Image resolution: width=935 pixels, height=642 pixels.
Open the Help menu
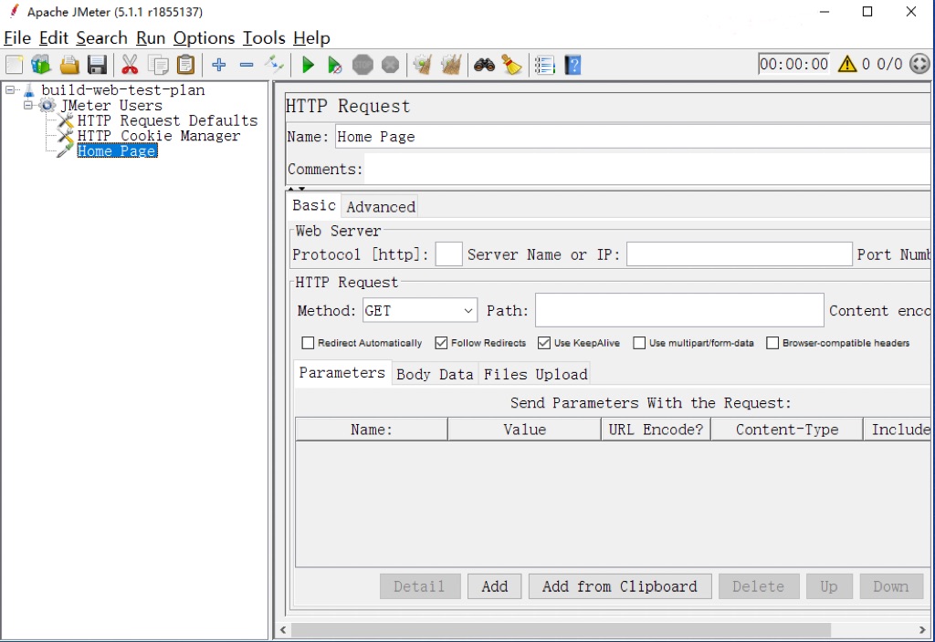[x=311, y=38]
